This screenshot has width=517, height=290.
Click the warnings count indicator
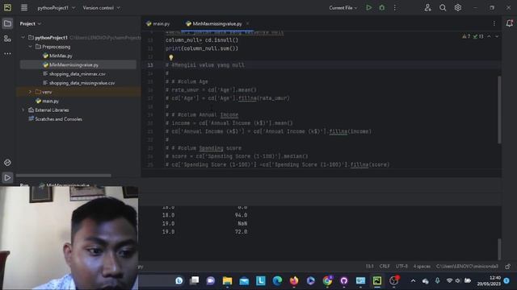pos(466,36)
